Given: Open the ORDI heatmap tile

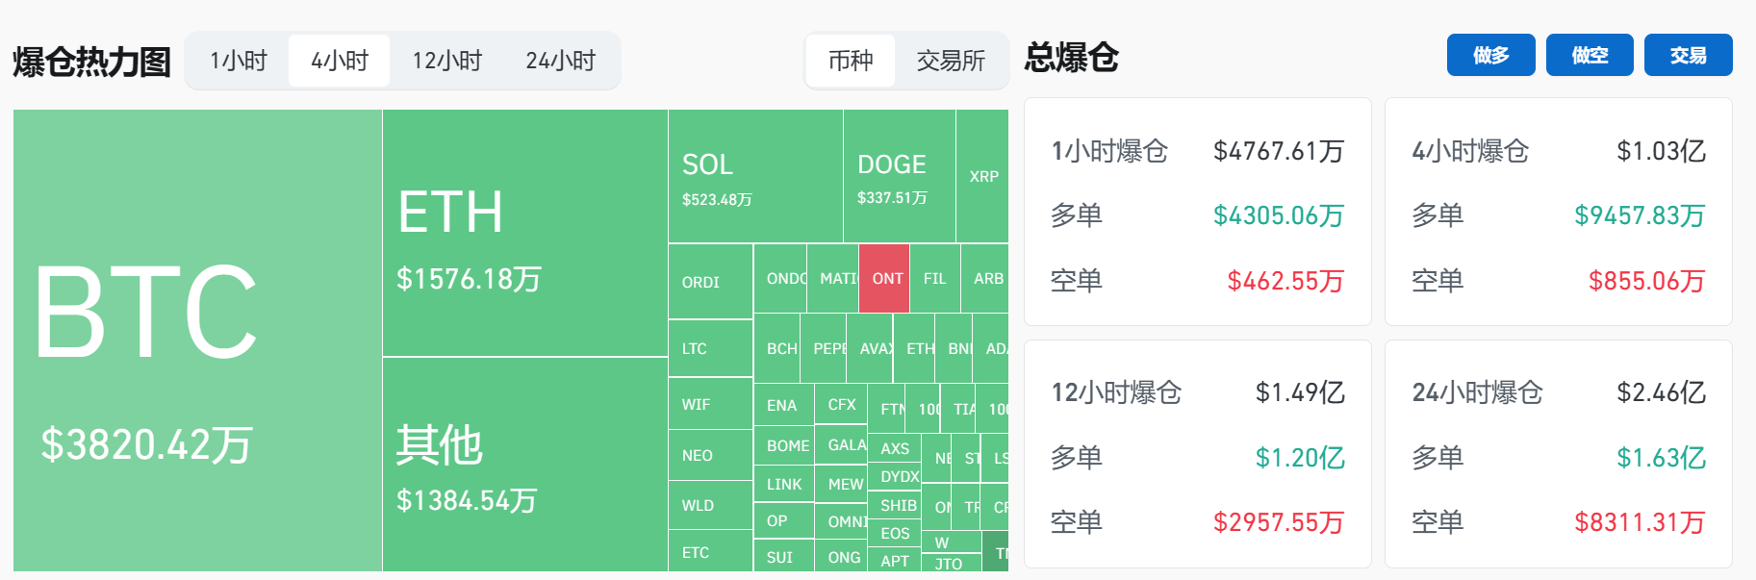Looking at the screenshot, I should [710, 282].
